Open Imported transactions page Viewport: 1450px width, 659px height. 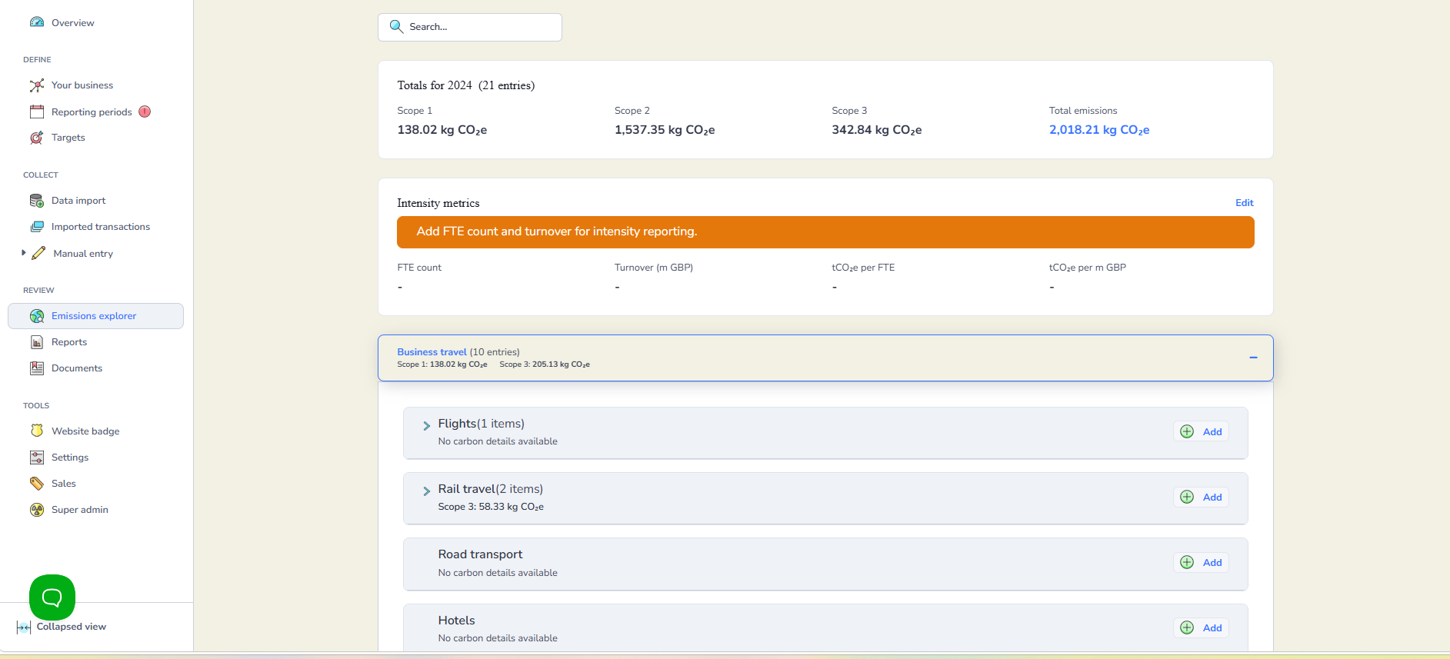tap(101, 227)
